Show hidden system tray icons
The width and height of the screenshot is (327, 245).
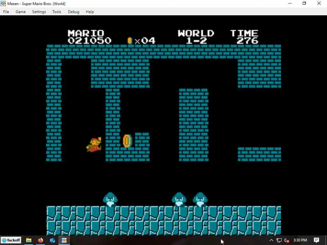(x=271, y=240)
